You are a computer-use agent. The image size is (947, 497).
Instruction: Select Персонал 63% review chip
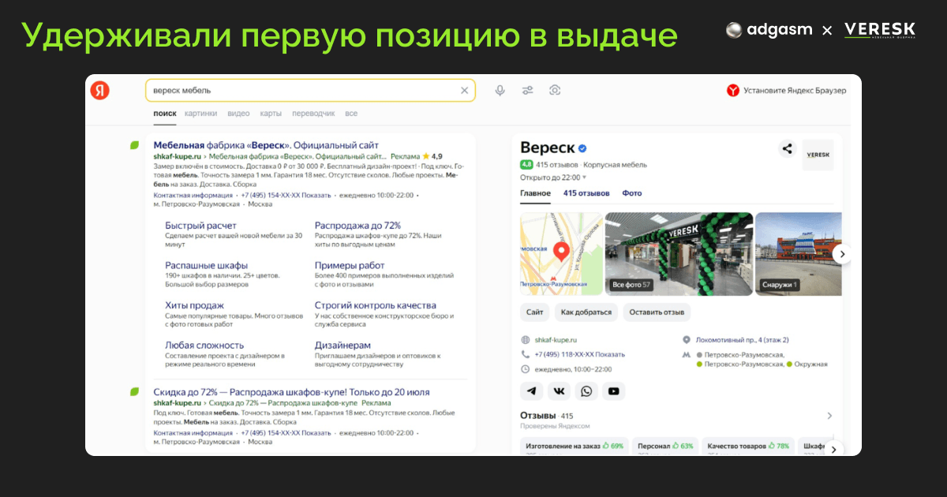[665, 447]
